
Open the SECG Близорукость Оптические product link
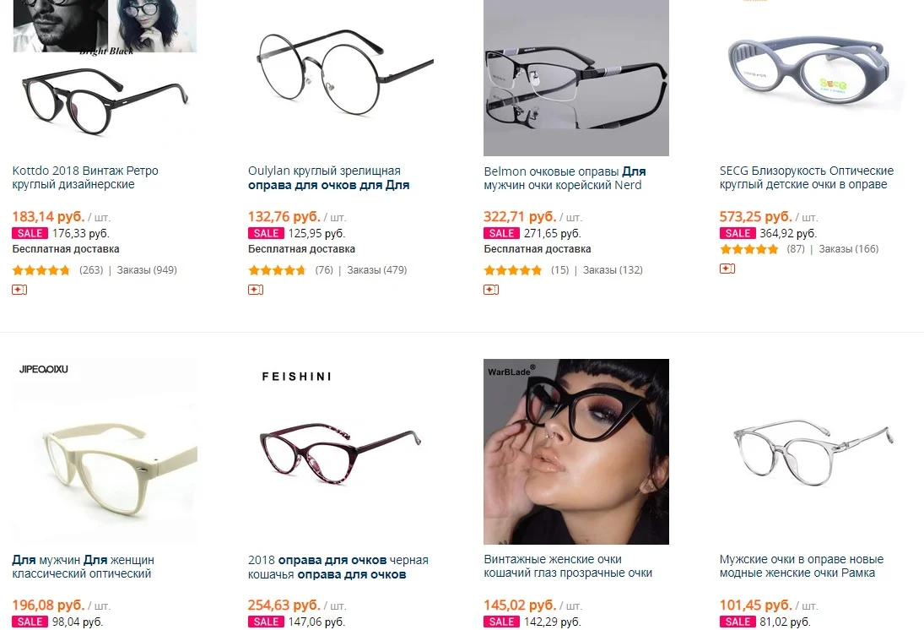point(806,177)
